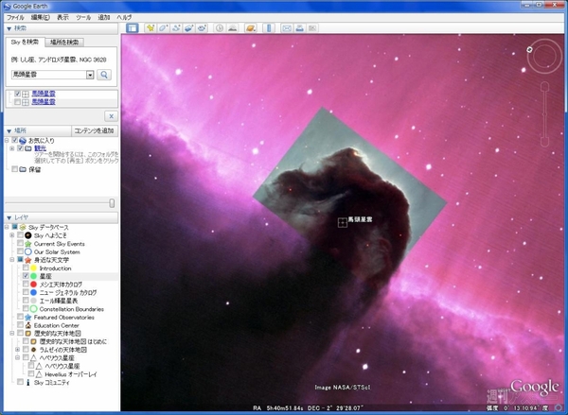Expand the 観光 folder tree node
The width and height of the screenshot is (568, 415).
pyautogui.click(x=12, y=148)
